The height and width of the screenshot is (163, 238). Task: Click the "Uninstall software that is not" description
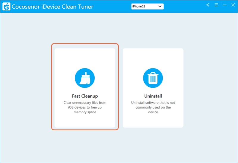(153, 107)
